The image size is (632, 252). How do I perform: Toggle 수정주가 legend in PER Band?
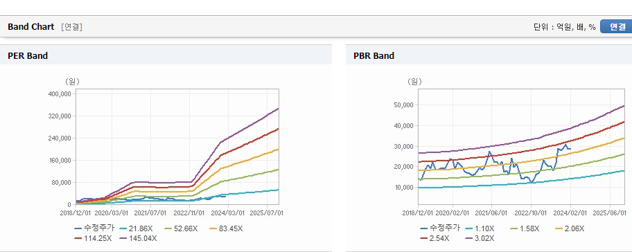95,228
